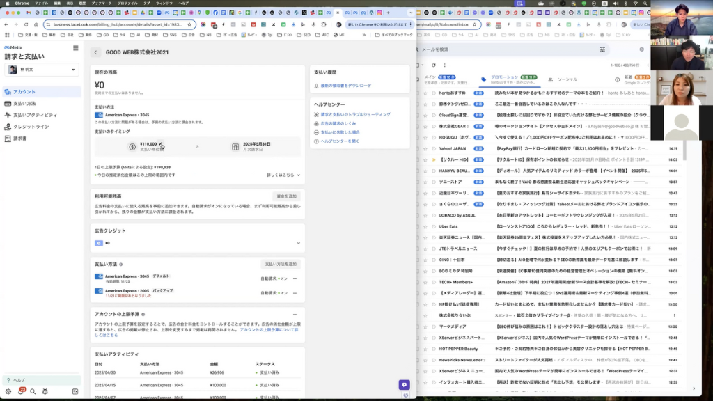713x401 pixels.
Task: Go back from GOOD WEB株式会社2021 account page
Action: point(95,52)
